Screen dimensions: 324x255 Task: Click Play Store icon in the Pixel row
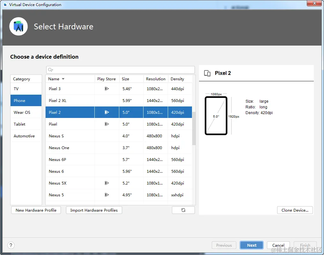pos(107,124)
